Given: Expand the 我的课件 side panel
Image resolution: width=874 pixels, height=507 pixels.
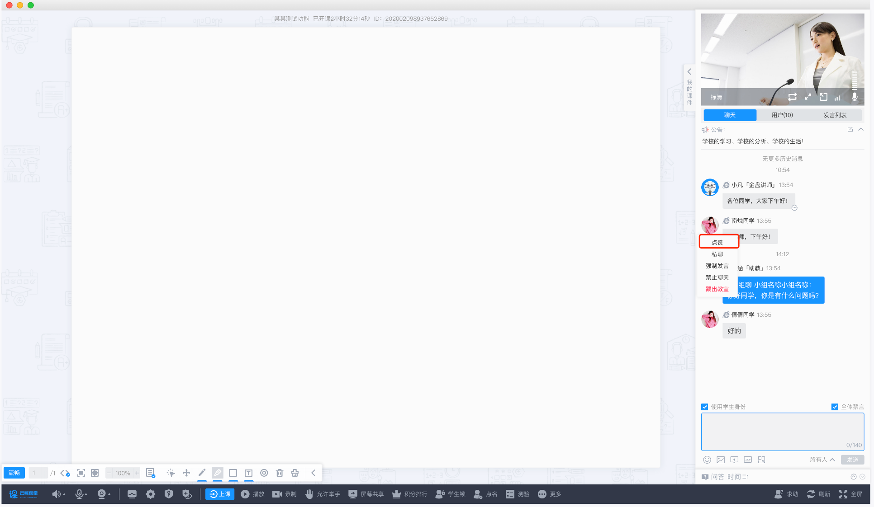Looking at the screenshot, I should click(689, 87).
